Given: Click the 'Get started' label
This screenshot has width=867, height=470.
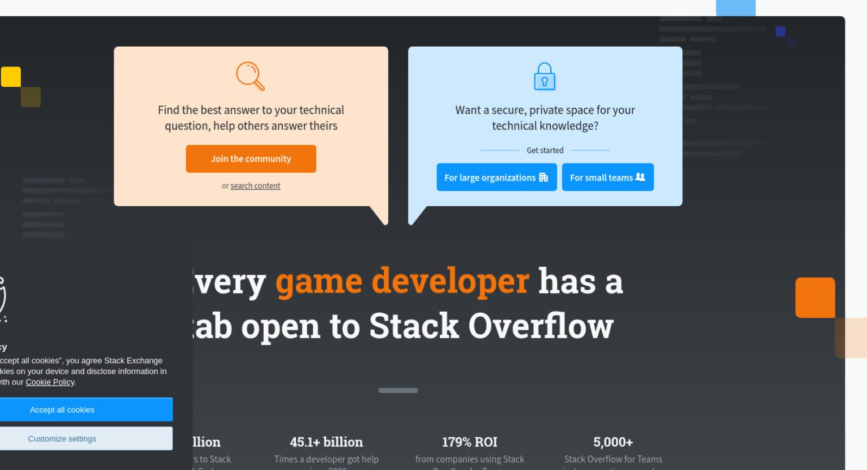Looking at the screenshot, I should (545, 150).
